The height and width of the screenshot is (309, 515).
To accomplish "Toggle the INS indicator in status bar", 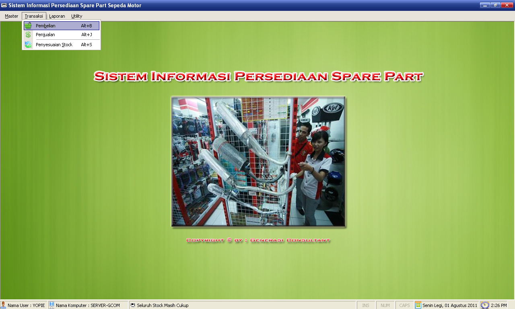I will 365,305.
